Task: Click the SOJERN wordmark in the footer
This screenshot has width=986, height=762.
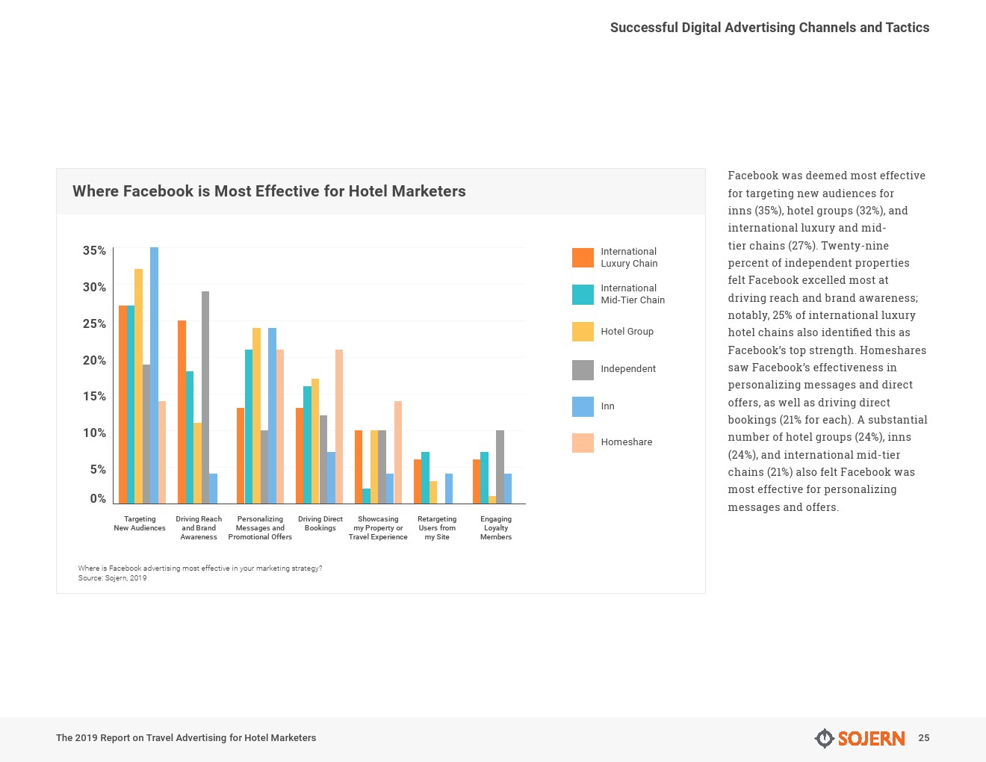Action: [871, 739]
